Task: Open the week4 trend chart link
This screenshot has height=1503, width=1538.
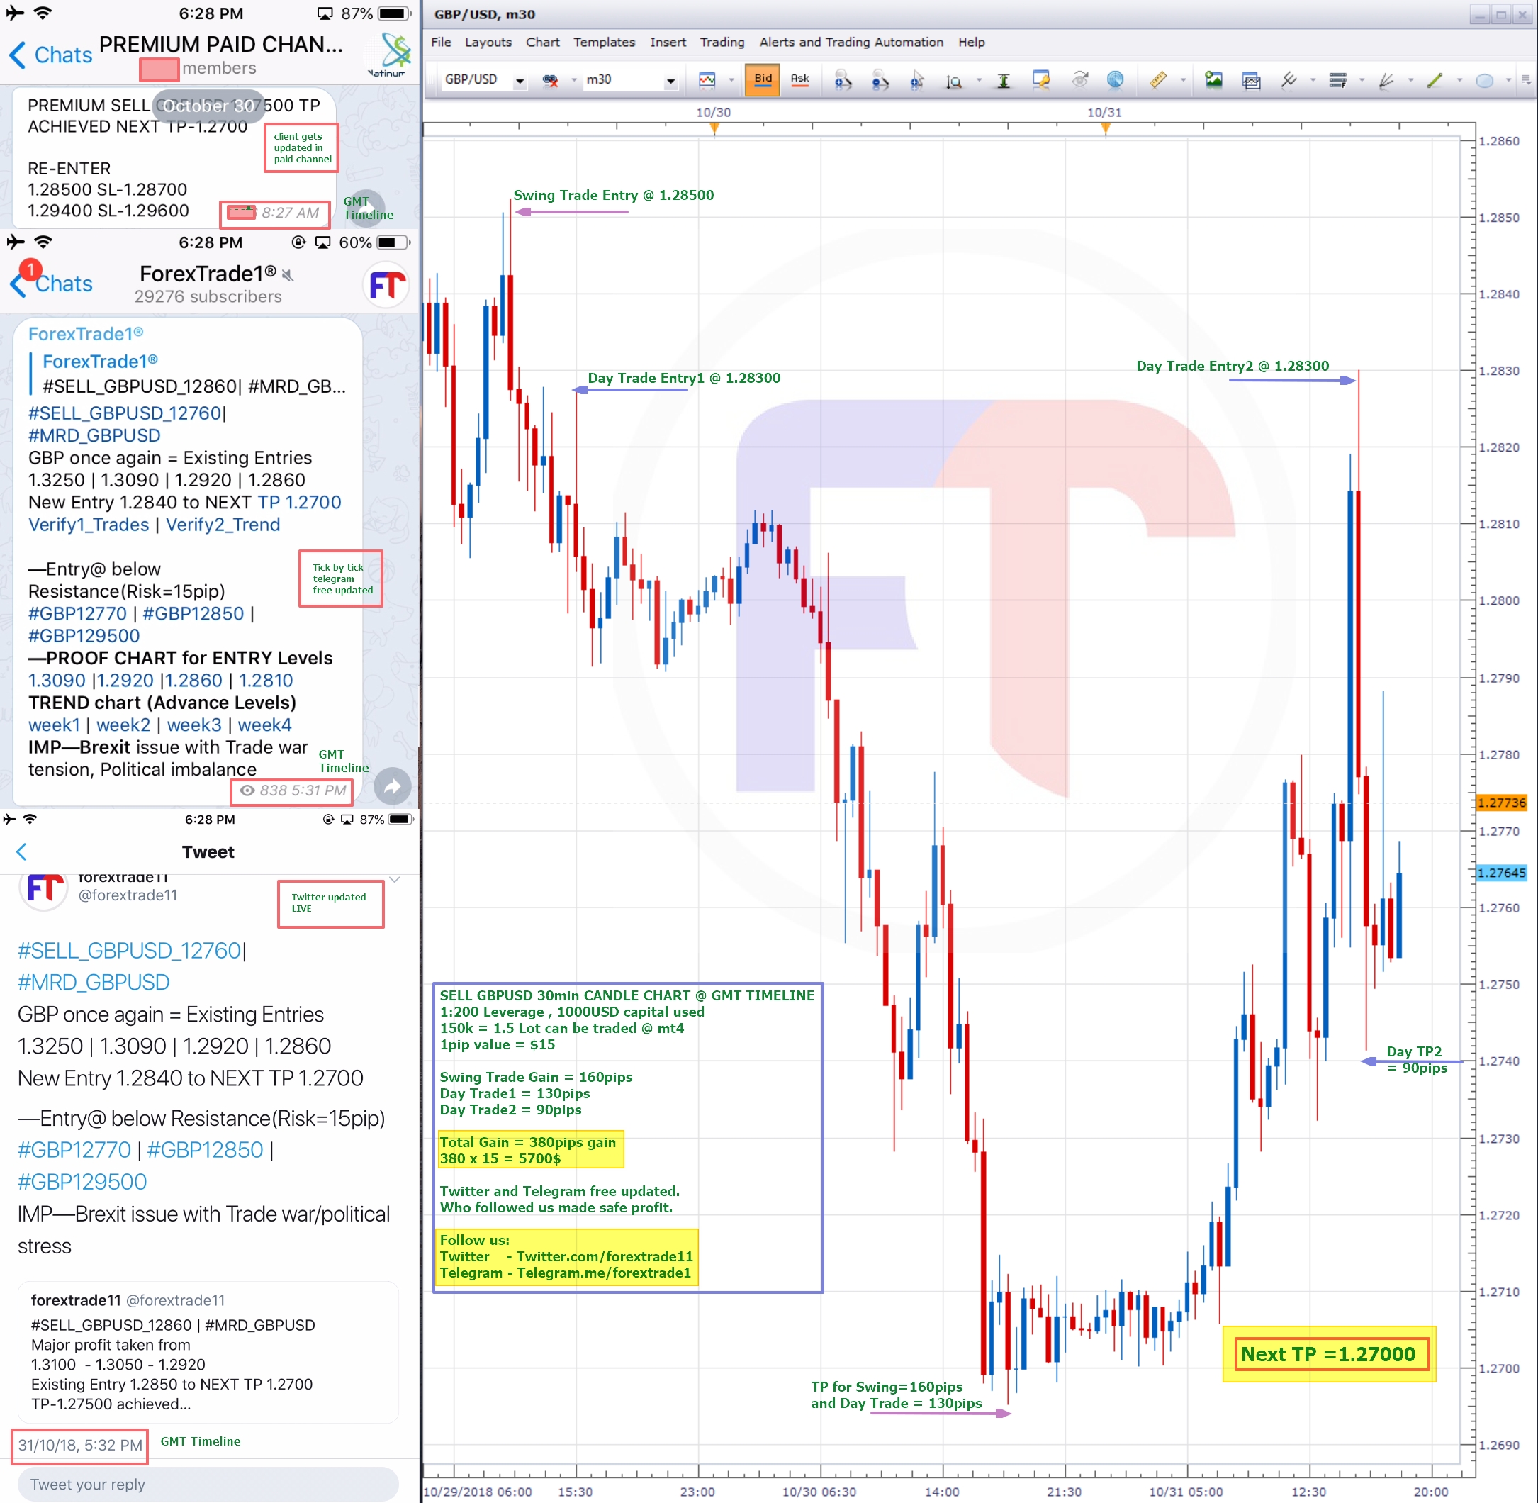Action: 264,725
